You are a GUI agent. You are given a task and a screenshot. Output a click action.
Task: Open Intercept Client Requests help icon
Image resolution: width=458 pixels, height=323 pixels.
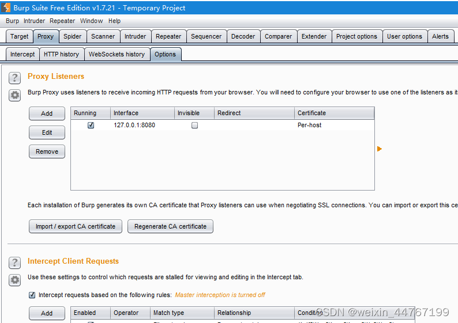pos(14,263)
